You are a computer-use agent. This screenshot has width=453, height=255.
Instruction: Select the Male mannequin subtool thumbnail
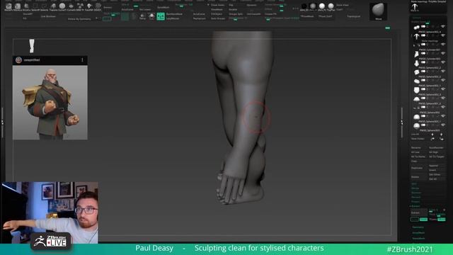click(x=416, y=36)
